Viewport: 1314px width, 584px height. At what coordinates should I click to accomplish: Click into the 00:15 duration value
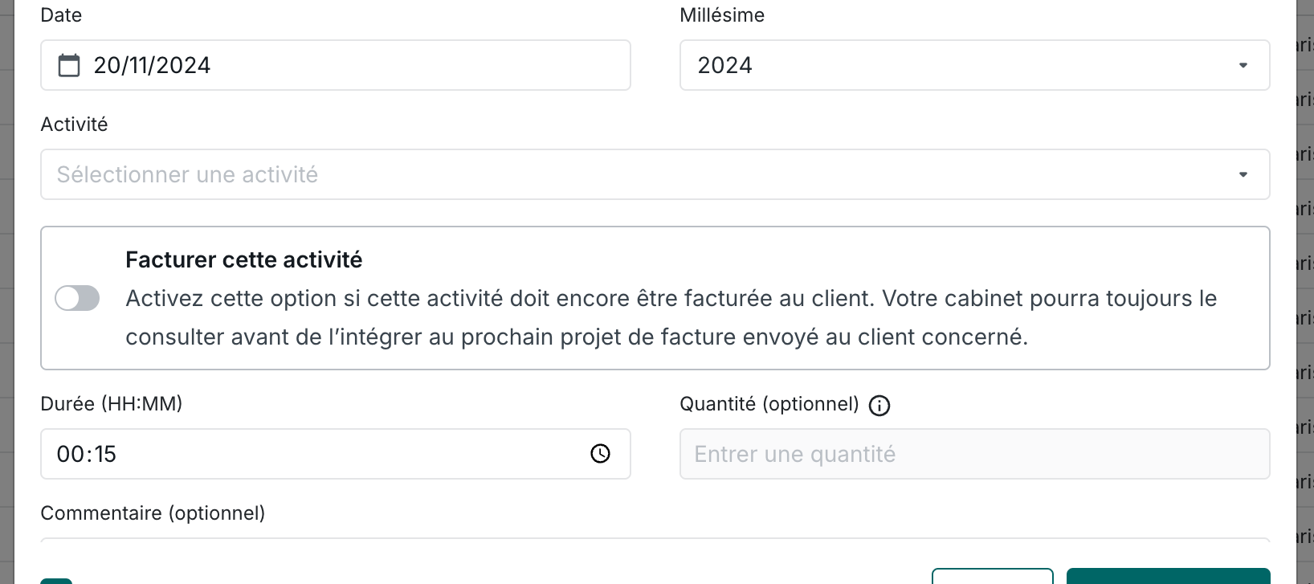coord(87,454)
